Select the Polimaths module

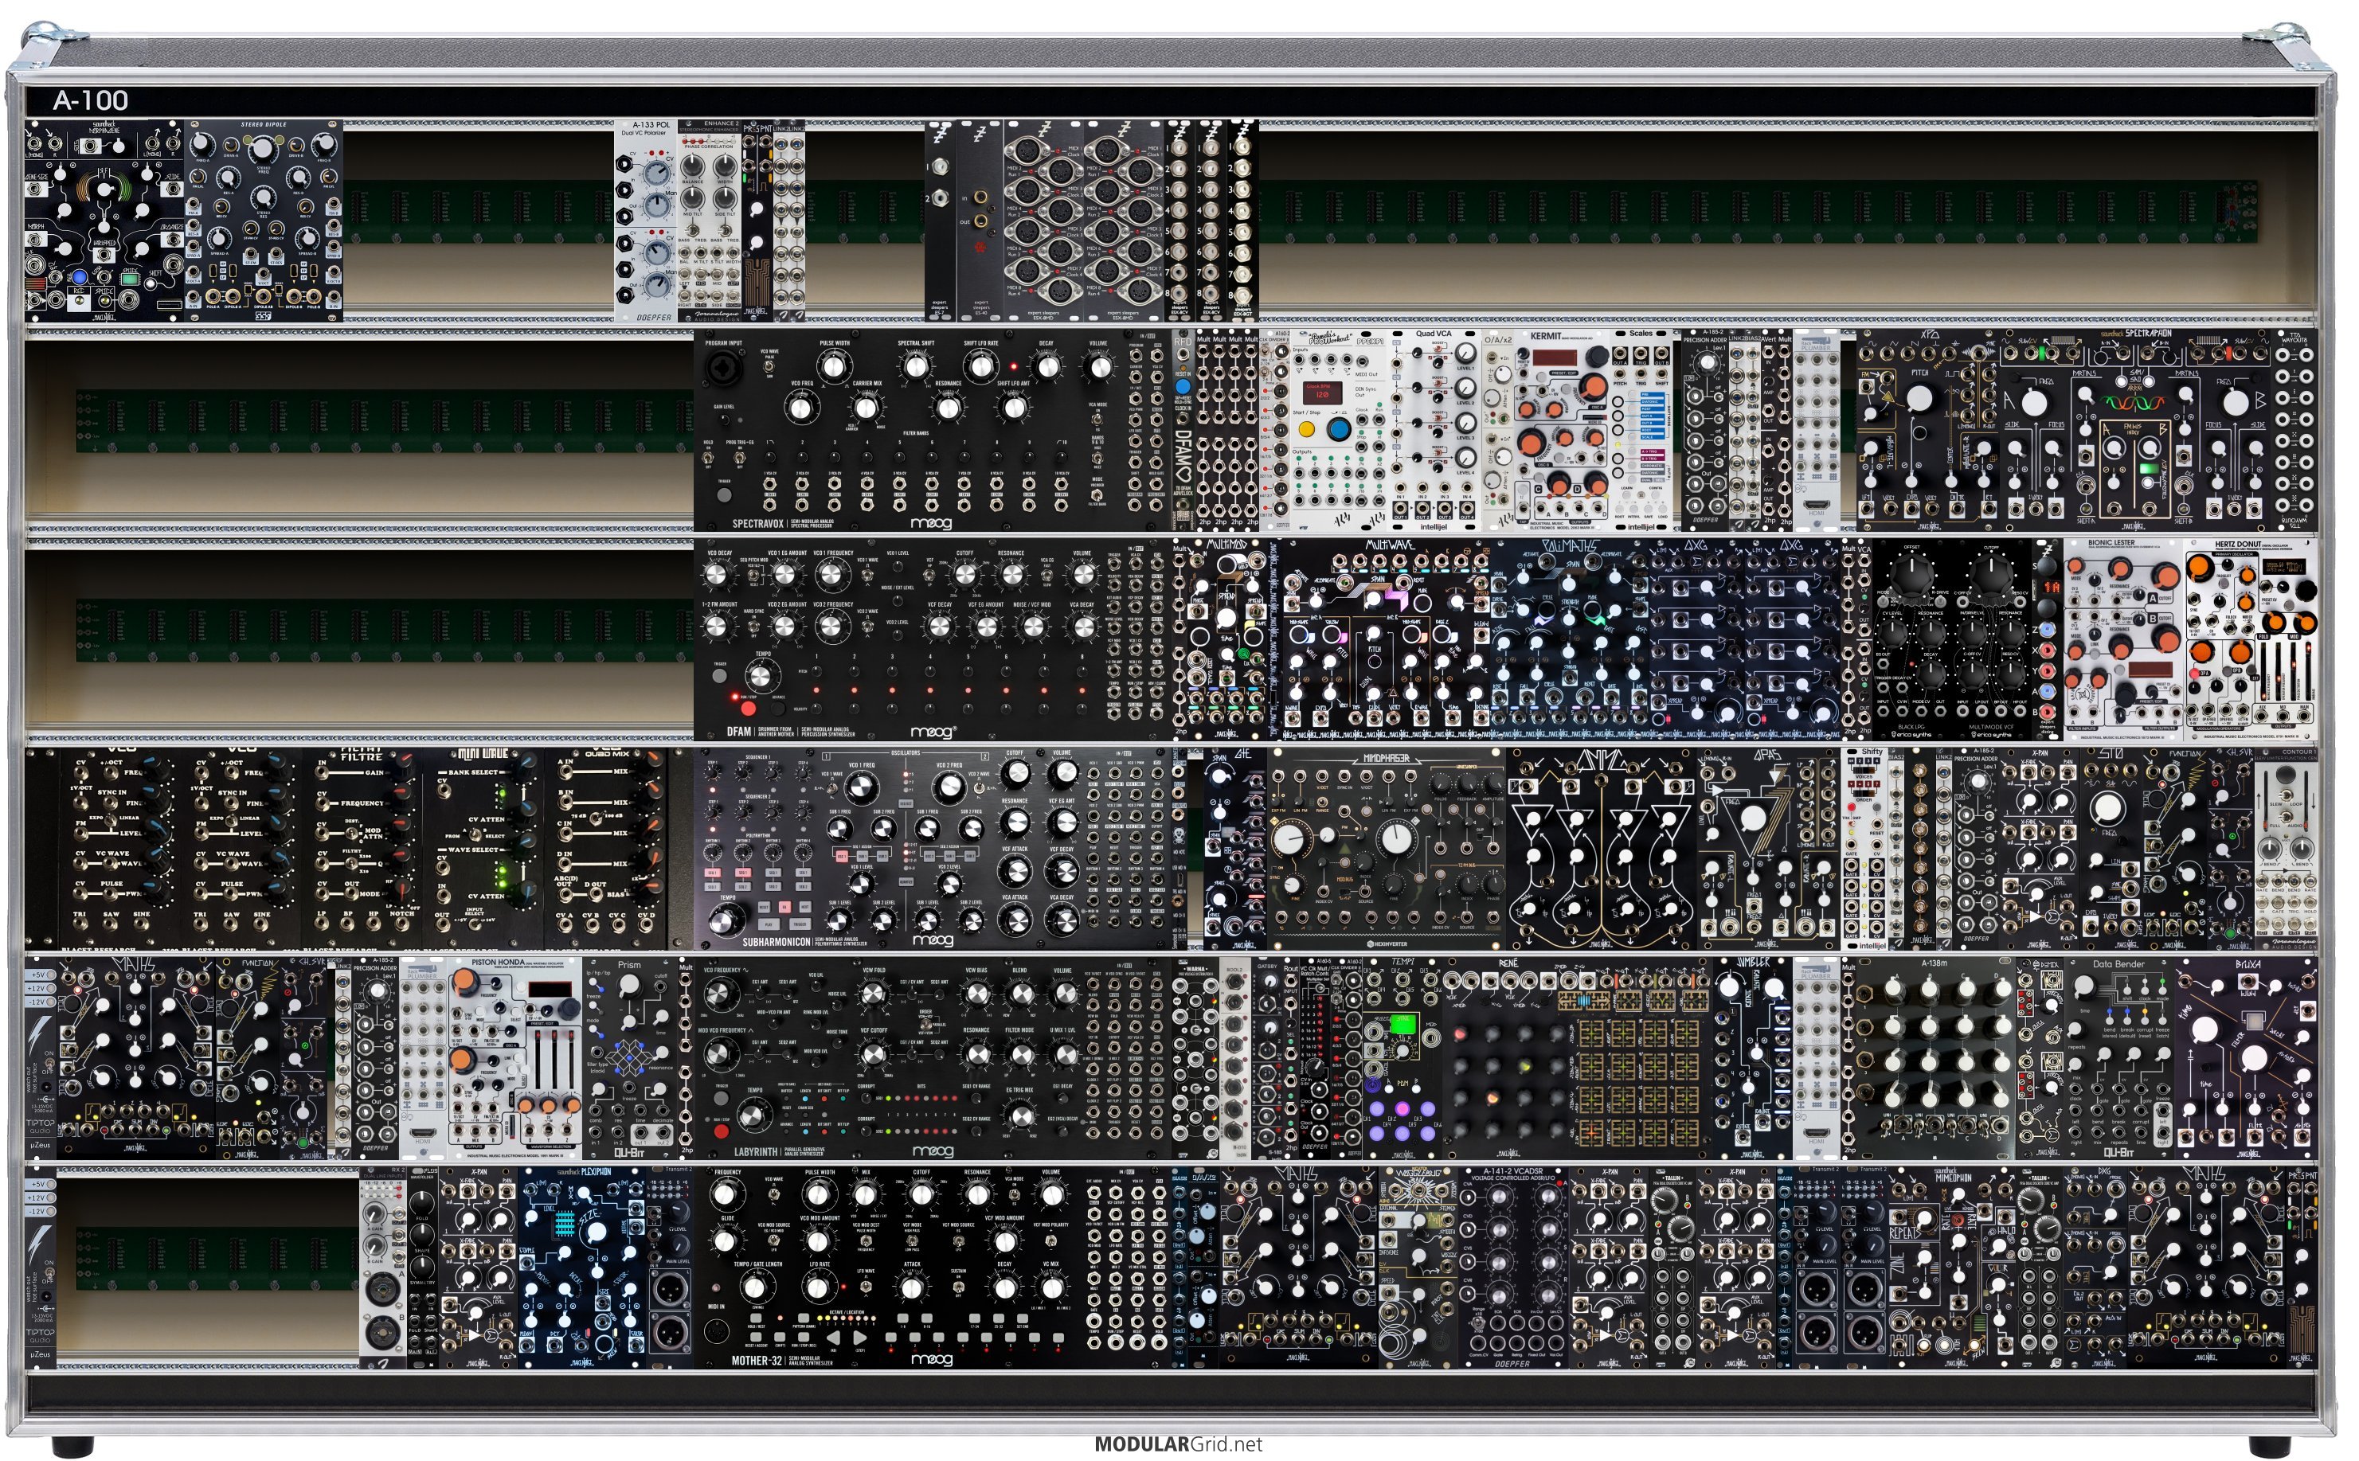(1568, 639)
